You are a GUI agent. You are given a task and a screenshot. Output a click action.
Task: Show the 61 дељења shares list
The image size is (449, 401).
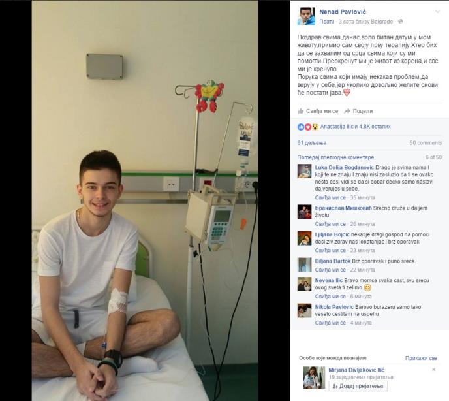[312, 143]
